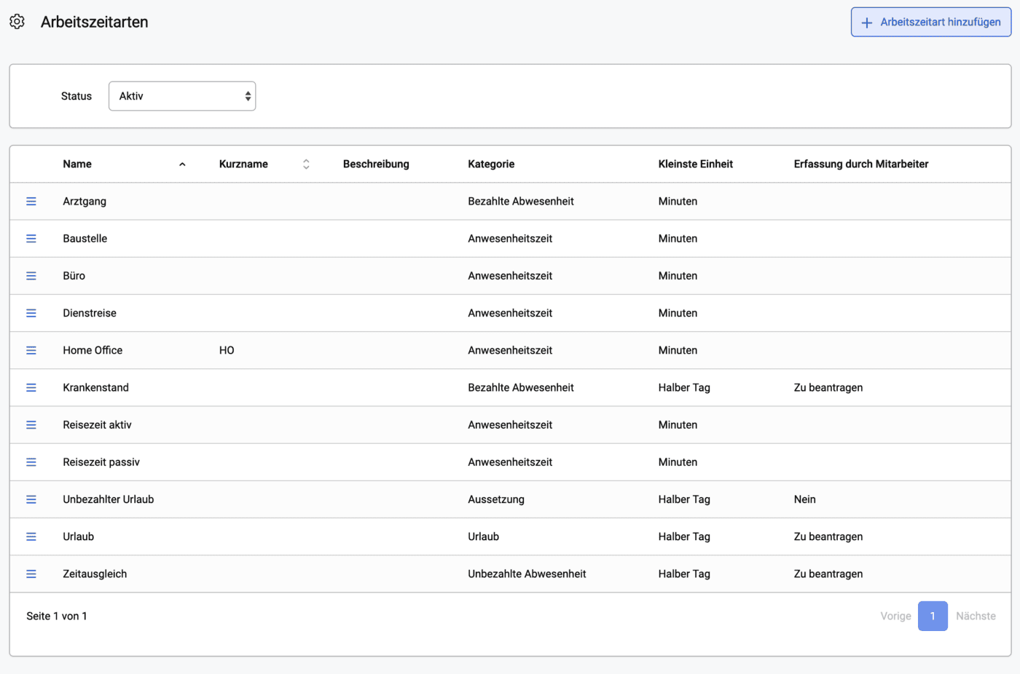Image resolution: width=1020 pixels, height=674 pixels.
Task: Open the Status dropdown showing Aktiv
Action: click(x=182, y=96)
